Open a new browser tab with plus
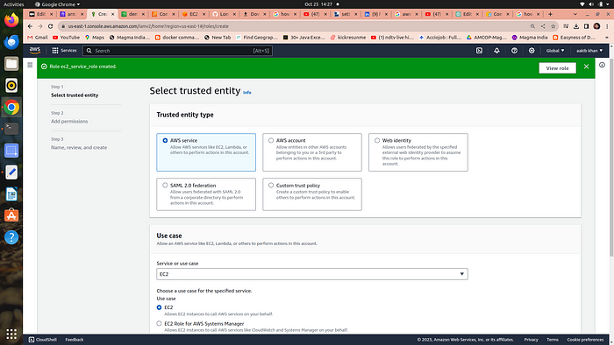The height and width of the screenshot is (345, 614). pyautogui.click(x=550, y=14)
